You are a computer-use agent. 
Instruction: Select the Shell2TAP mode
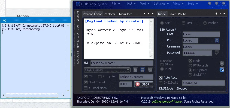click(x=190, y=75)
